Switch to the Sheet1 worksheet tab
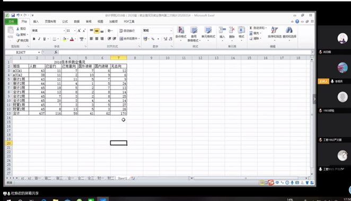351x201 pixels. coord(122,178)
